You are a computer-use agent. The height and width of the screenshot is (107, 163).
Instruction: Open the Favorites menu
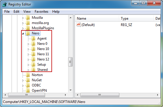[x=41, y=12]
